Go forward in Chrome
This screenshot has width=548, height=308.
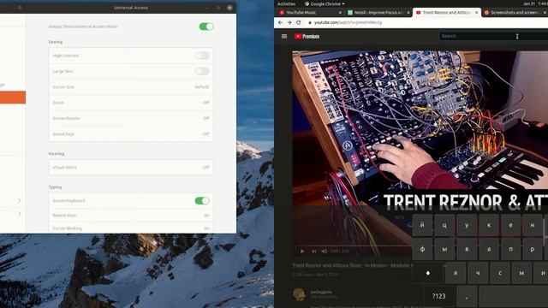pyautogui.click(x=289, y=22)
